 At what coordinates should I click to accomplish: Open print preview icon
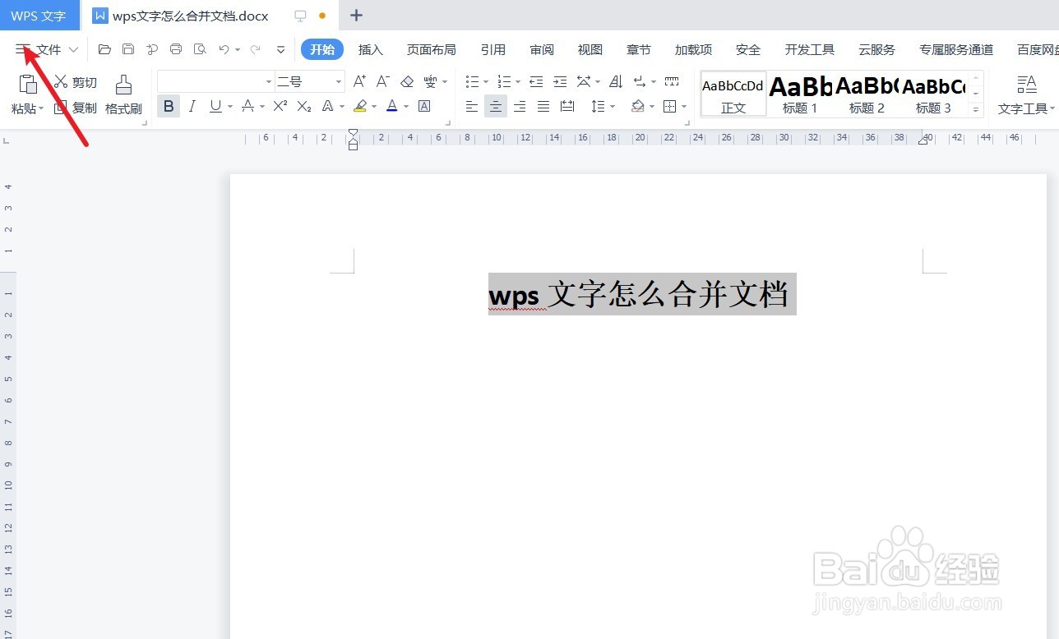pyautogui.click(x=200, y=49)
